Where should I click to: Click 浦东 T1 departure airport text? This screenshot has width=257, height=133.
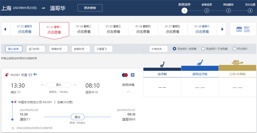[16, 92]
